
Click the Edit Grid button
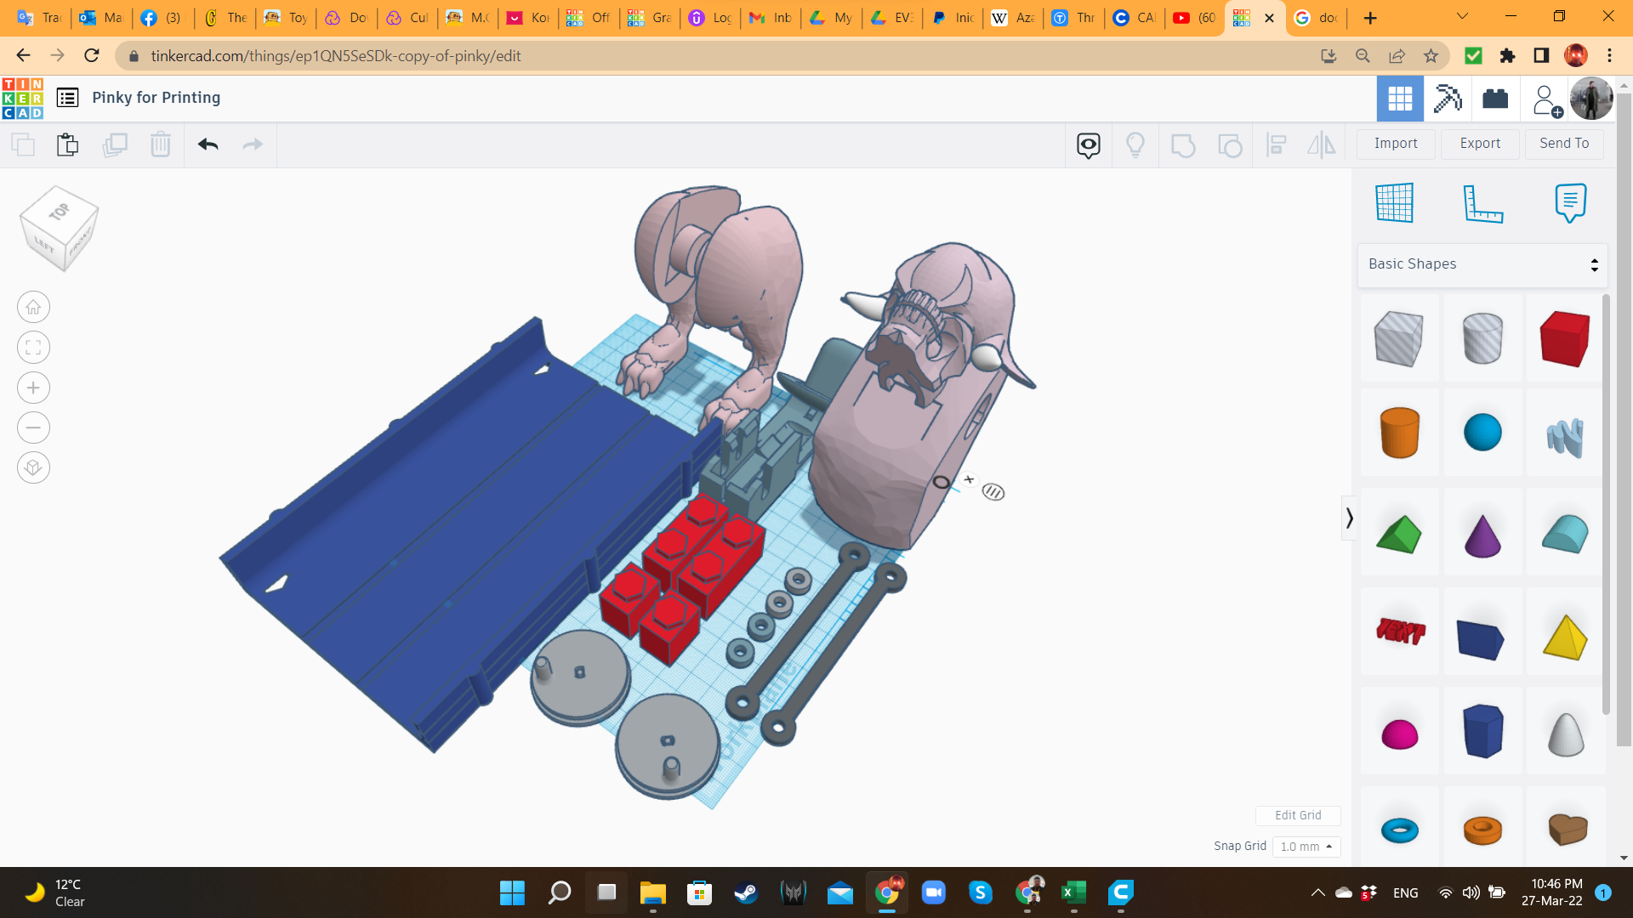[1298, 815]
